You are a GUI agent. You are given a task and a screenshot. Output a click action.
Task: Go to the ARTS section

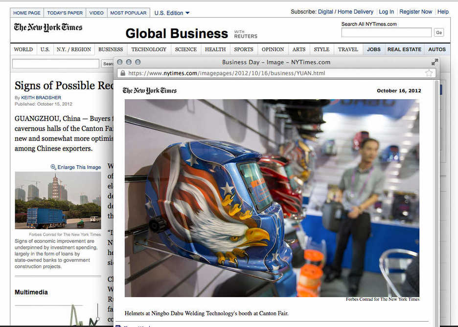[299, 49]
